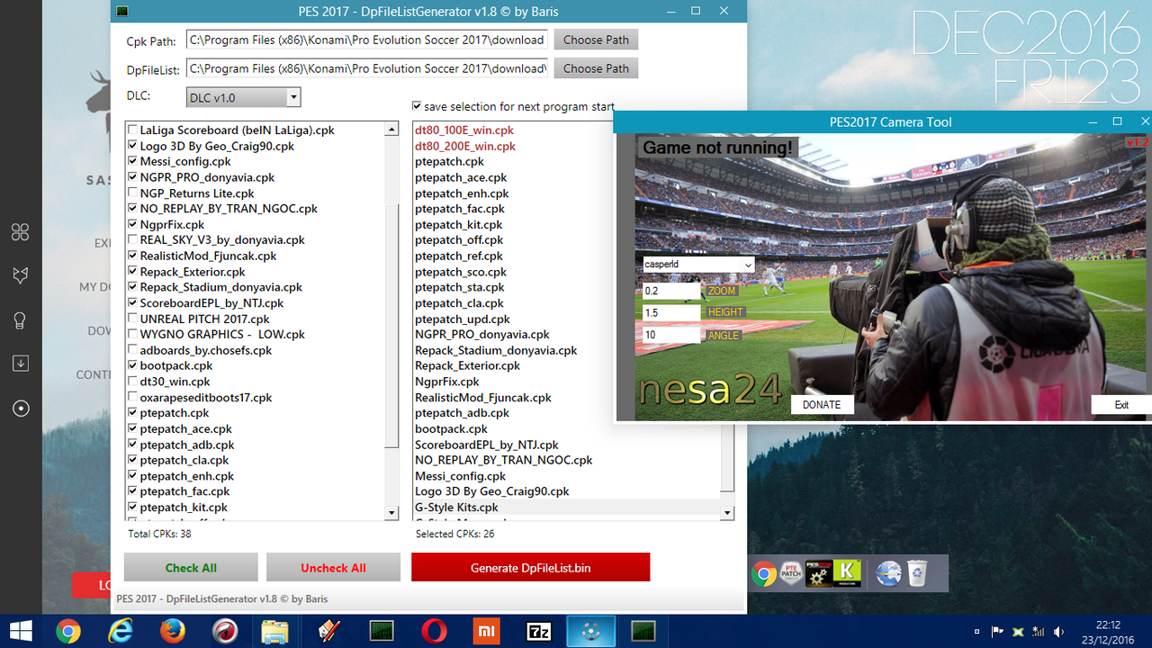1152x648 pixels.
Task: Uncheck NgprFix.cpk in the CPK list
Action: [133, 225]
